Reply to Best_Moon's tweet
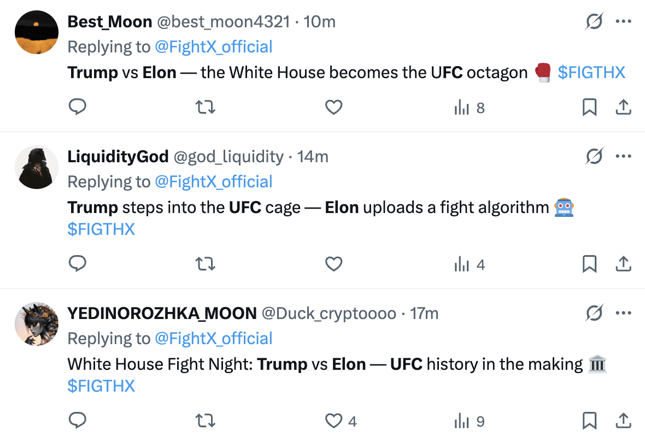This screenshot has width=645, height=437. pos(78,108)
